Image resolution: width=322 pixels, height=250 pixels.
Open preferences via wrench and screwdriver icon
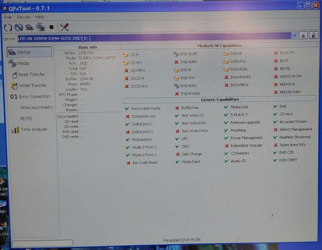tap(64, 27)
